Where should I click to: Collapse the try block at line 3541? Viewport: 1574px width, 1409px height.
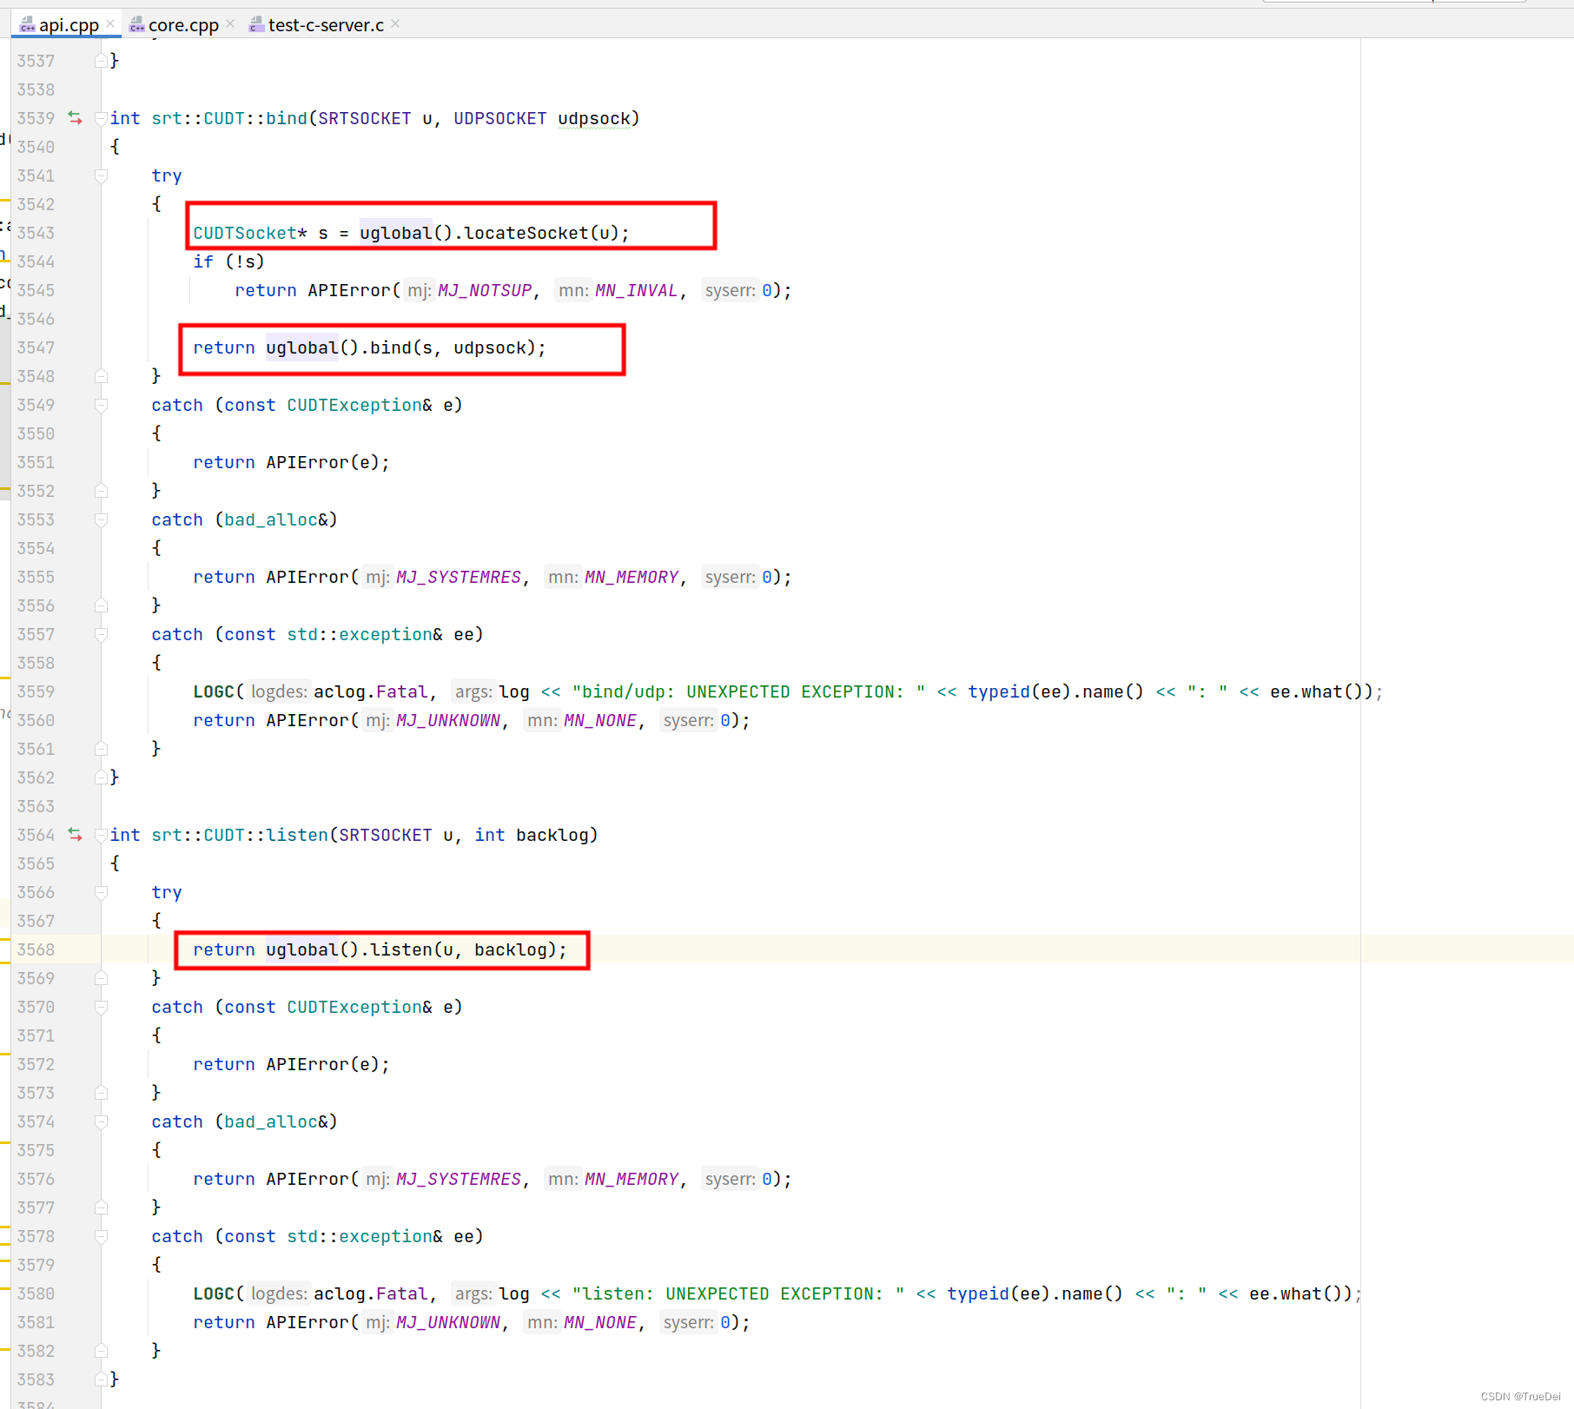point(101,175)
